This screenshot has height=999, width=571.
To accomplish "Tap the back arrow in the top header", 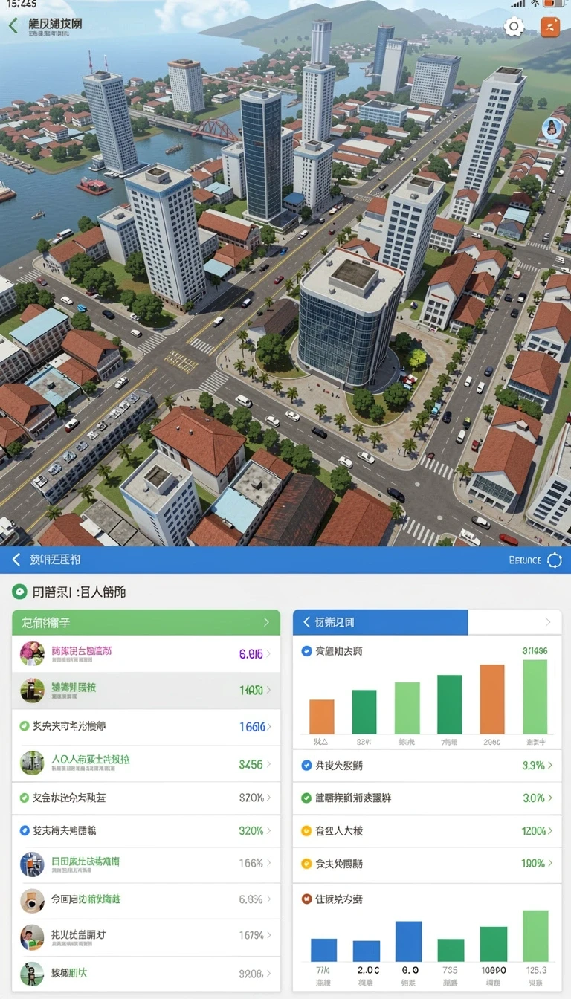I will click(13, 25).
